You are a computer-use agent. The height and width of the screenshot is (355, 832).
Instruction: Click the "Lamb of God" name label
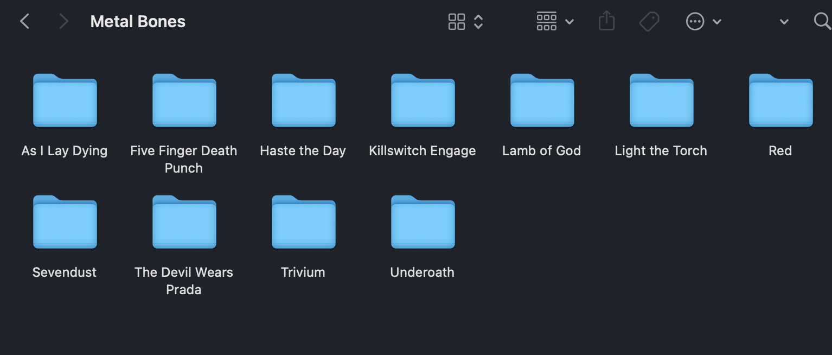(542, 151)
